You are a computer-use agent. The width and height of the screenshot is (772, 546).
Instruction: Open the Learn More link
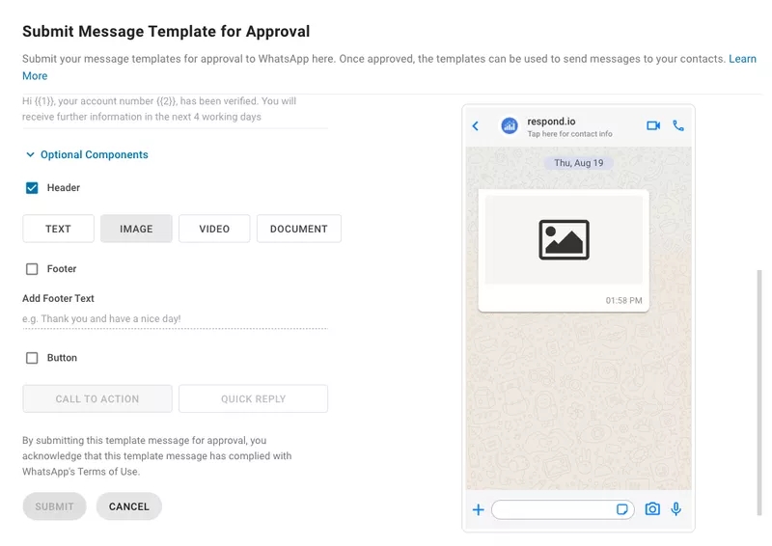(x=742, y=59)
